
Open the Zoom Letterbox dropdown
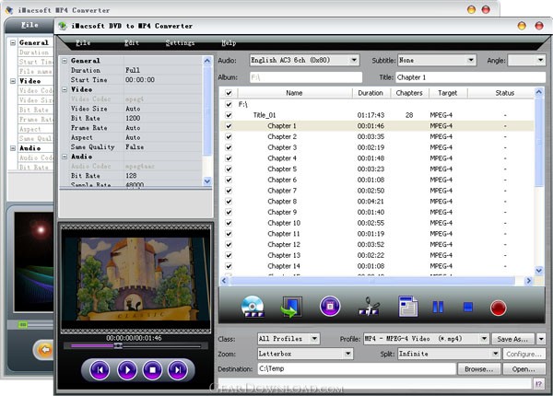(347, 354)
